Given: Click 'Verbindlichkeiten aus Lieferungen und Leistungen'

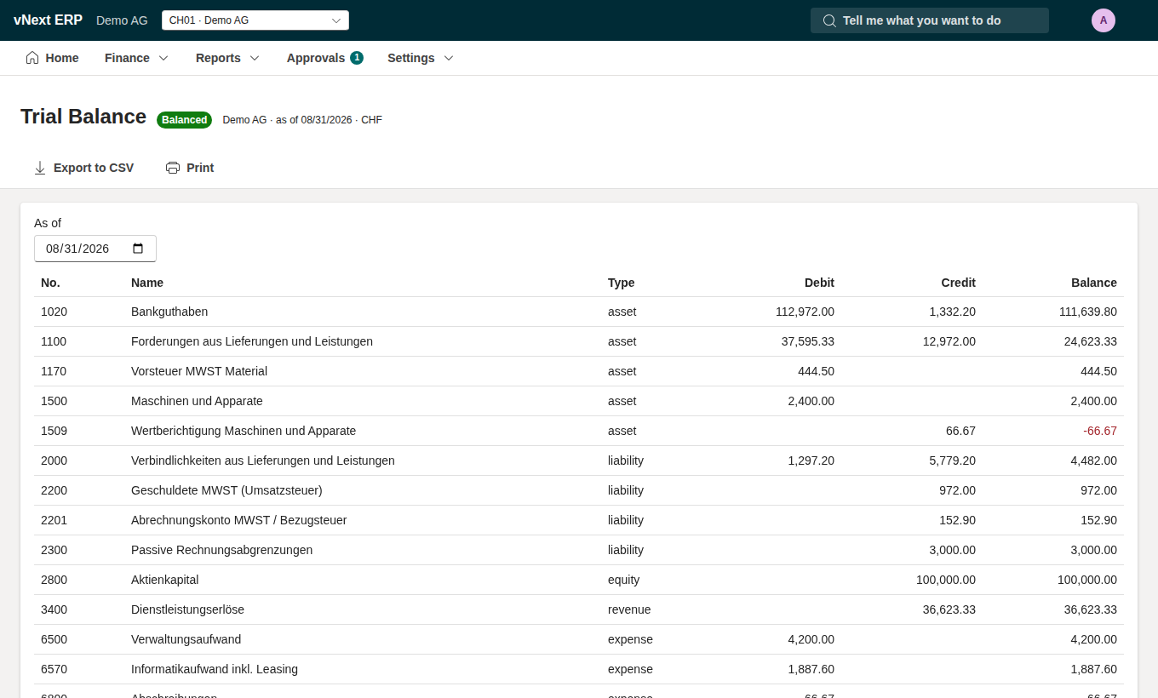Looking at the screenshot, I should (x=263, y=461).
